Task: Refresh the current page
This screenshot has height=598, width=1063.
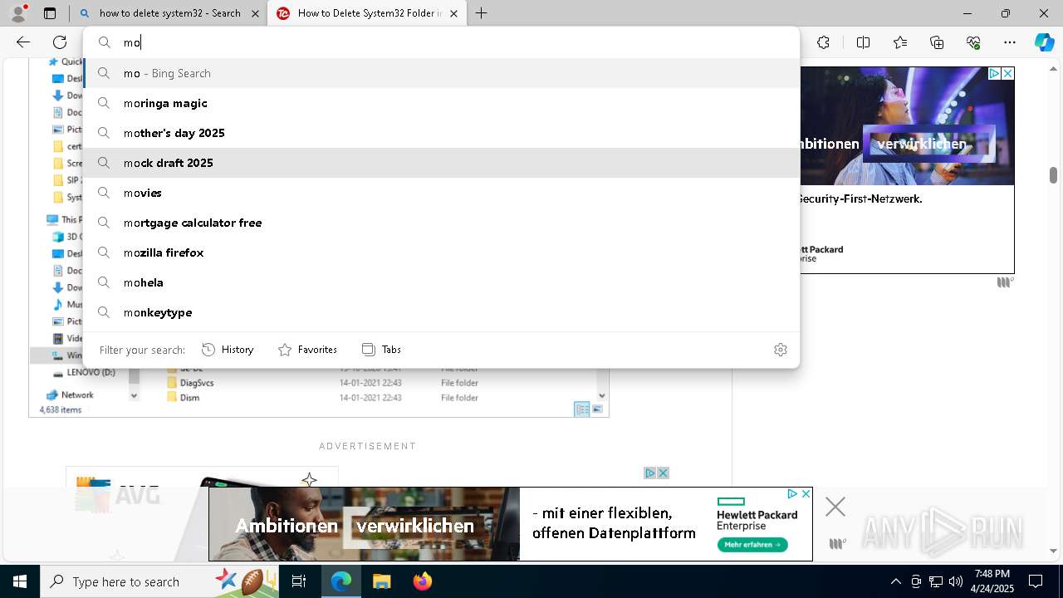Action: click(60, 42)
